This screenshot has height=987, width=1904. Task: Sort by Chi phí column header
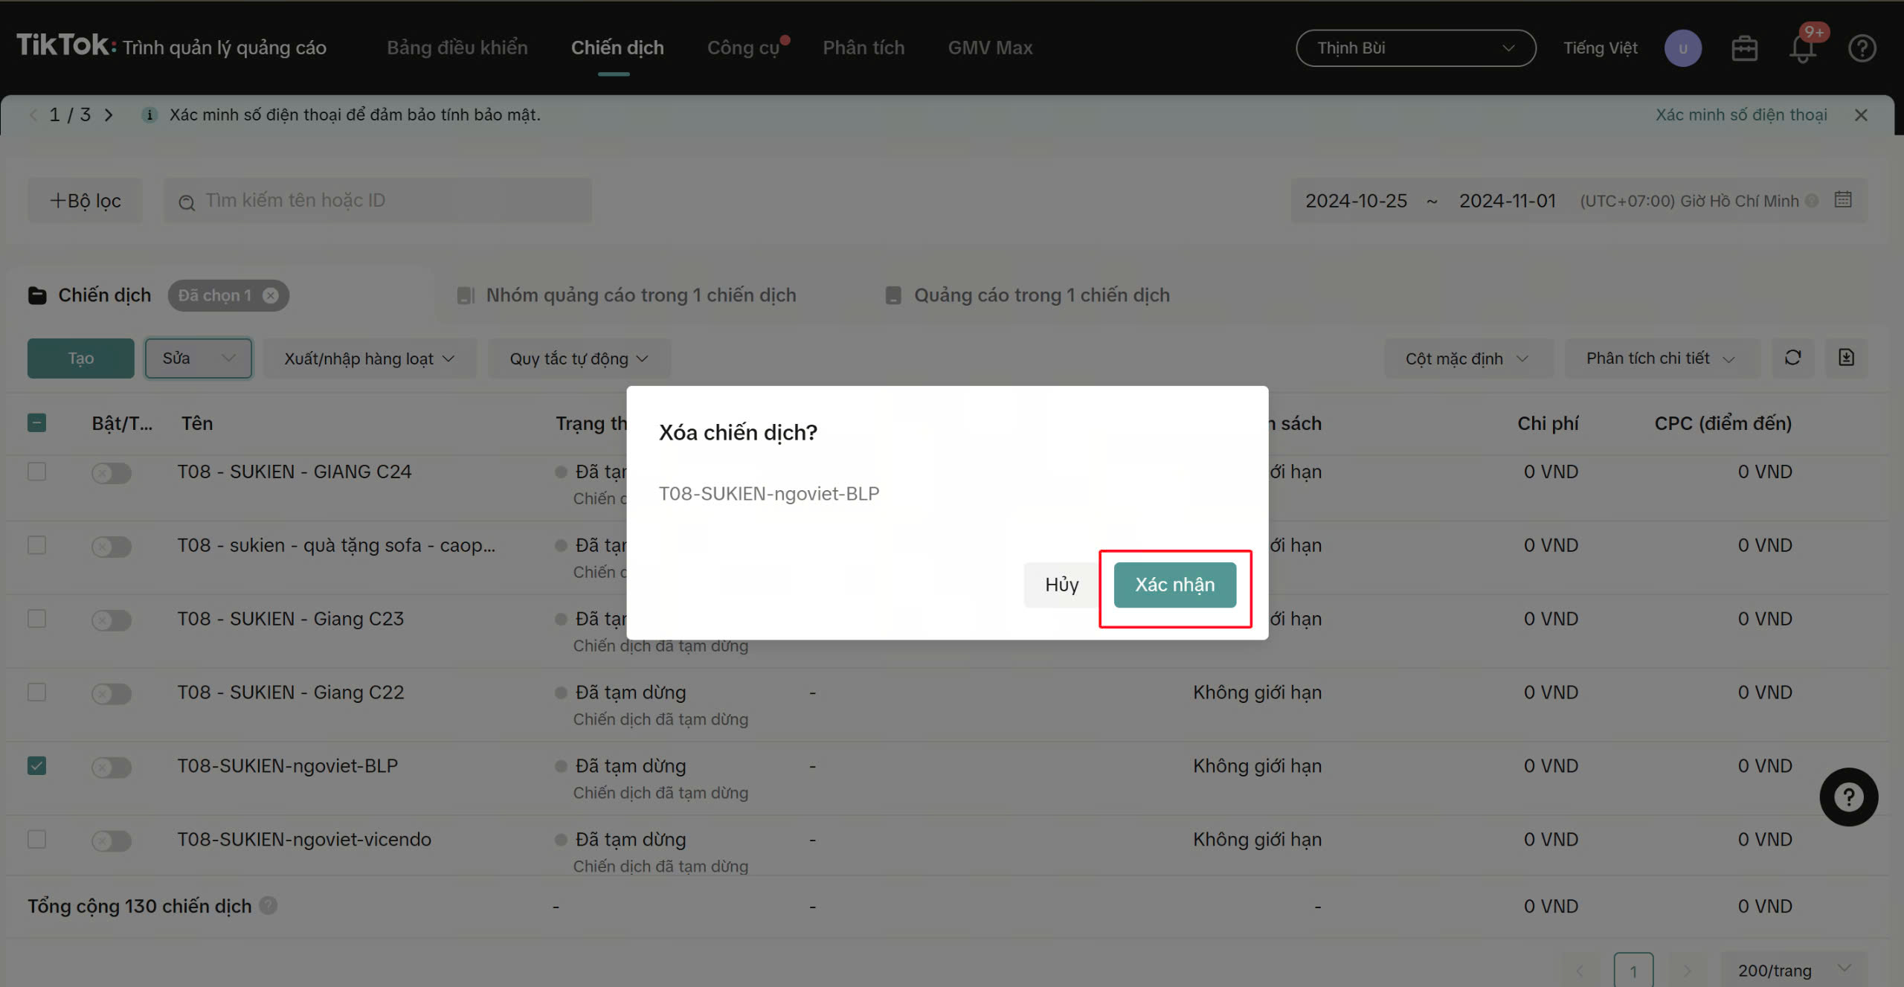tap(1547, 423)
